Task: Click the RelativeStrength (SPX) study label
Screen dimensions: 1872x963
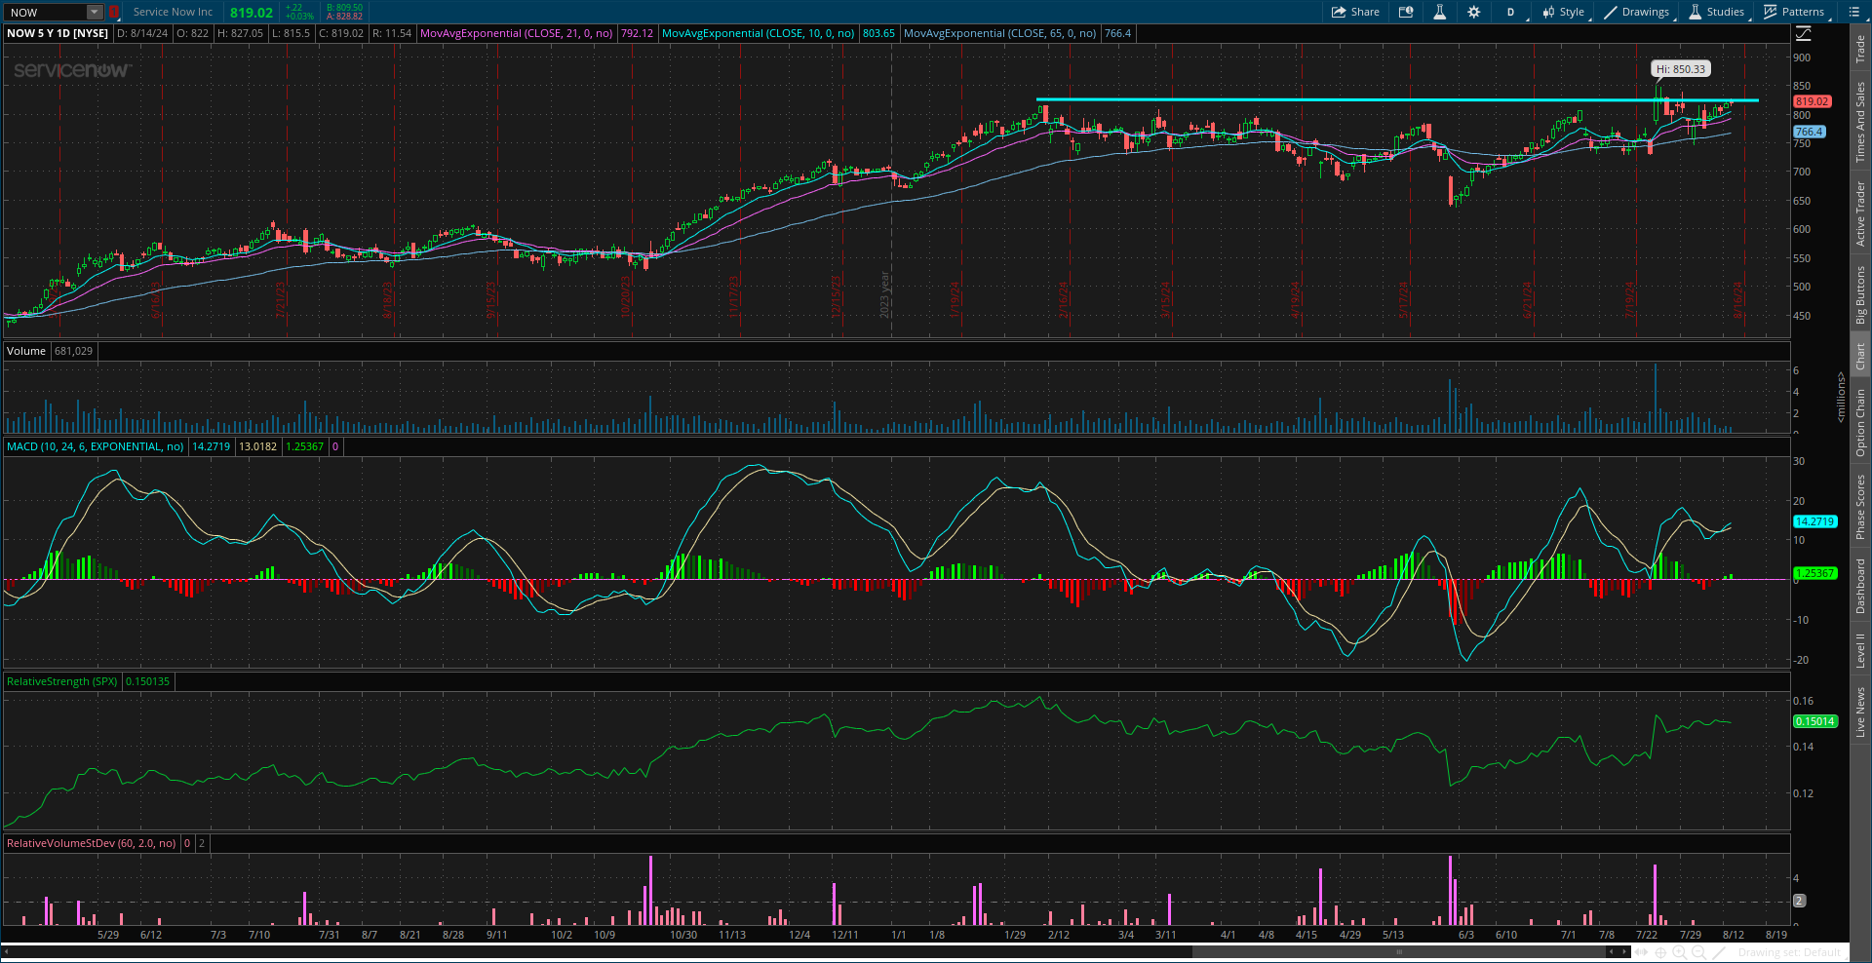Action: point(61,681)
